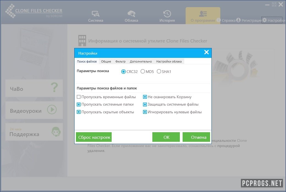Click the Справка label

229,20
